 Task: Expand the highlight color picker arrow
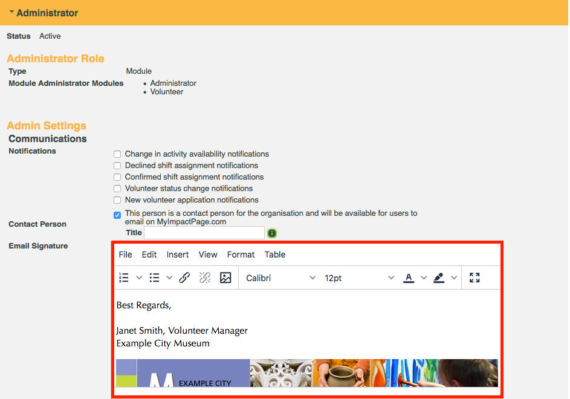(x=454, y=278)
